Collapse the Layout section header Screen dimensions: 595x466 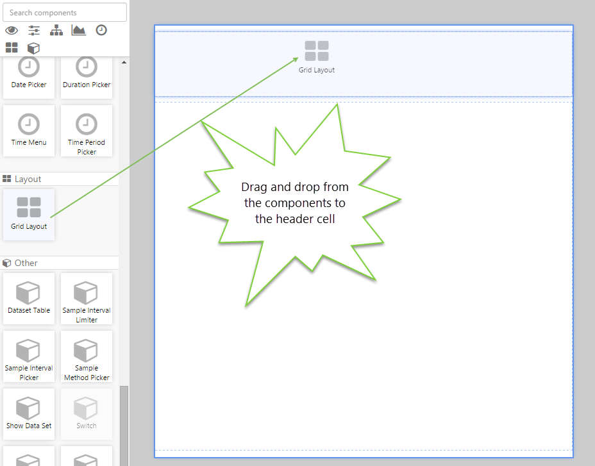point(28,179)
